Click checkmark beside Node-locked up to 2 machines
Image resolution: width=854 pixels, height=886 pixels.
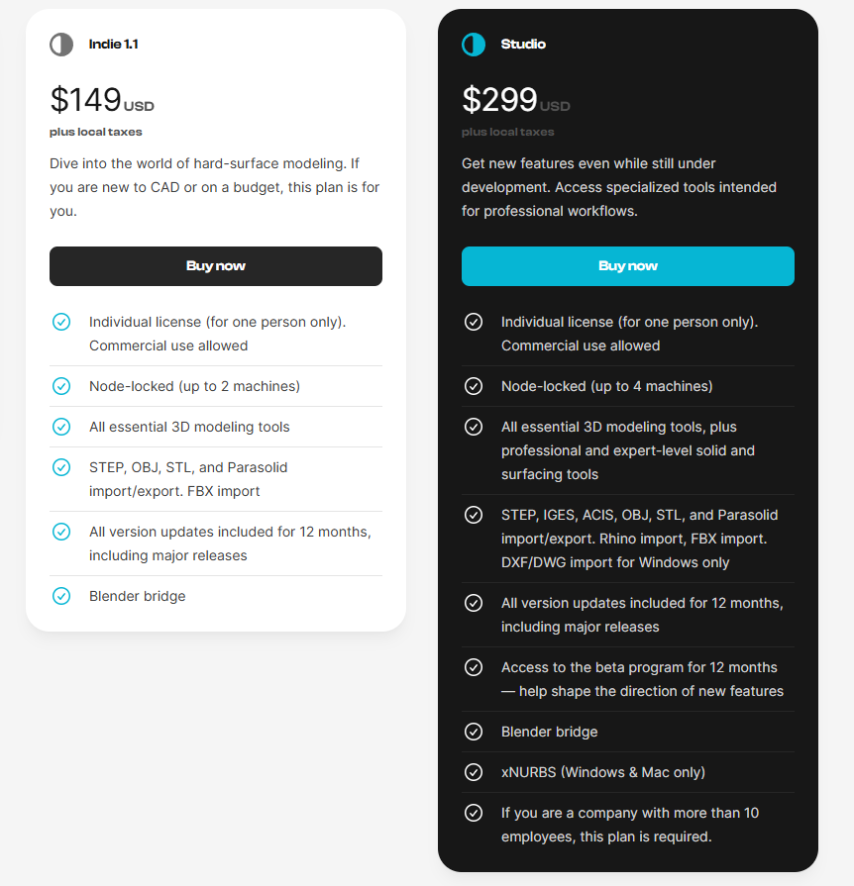(x=61, y=386)
